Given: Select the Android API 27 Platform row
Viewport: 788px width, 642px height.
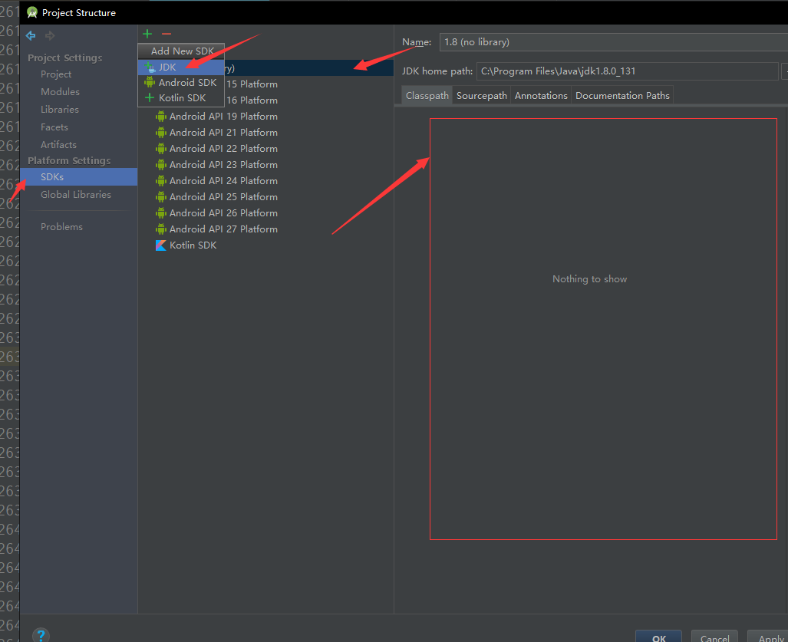Looking at the screenshot, I should (265, 229).
